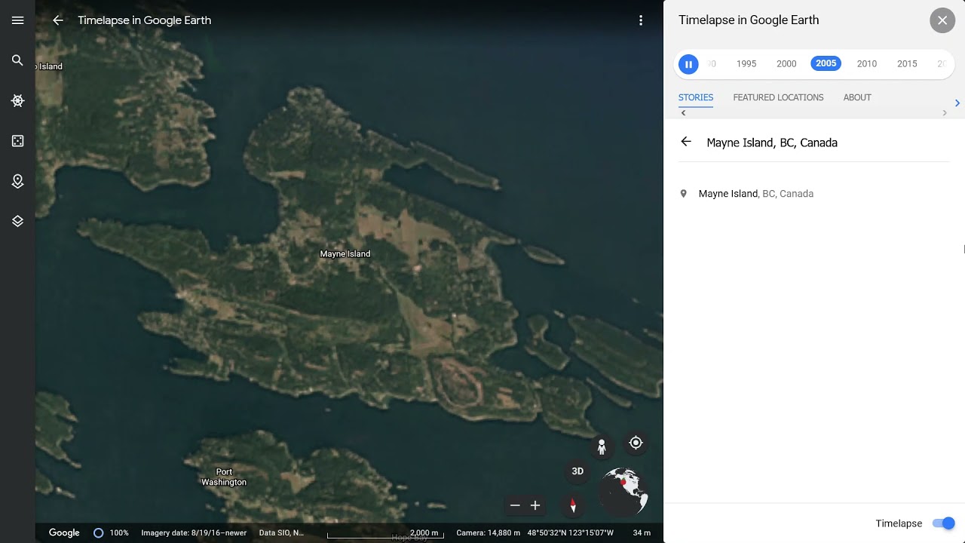Image resolution: width=965 pixels, height=543 pixels.
Task: Click the Timelapse in Google Earth map title
Action: (145, 20)
